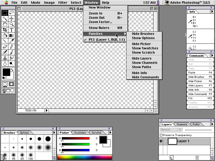Choose Zoom Factor... in Window menu
215x161 pixels.
point(100,22)
